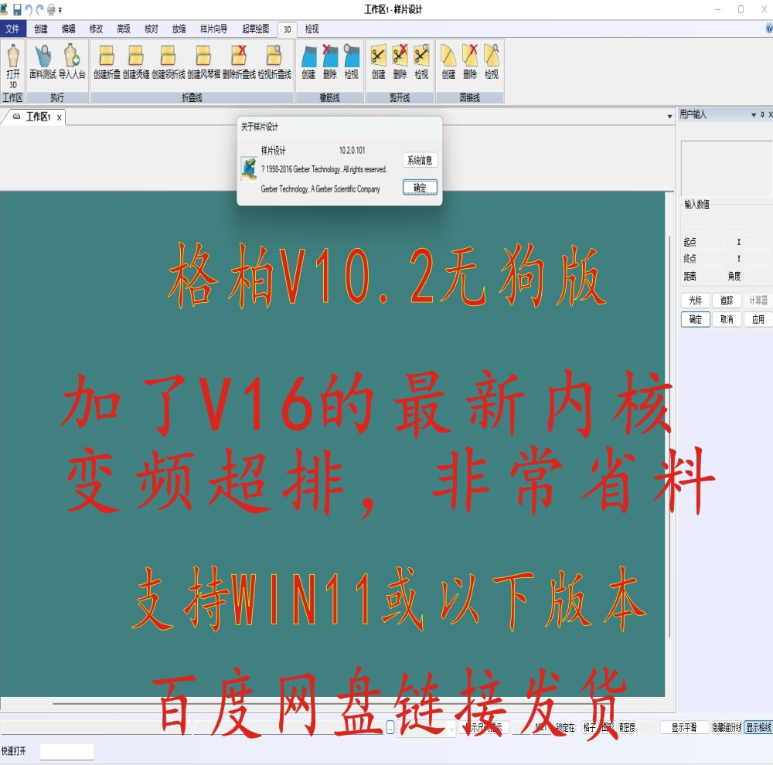Select the 创建折叠 fold tool

[107, 62]
